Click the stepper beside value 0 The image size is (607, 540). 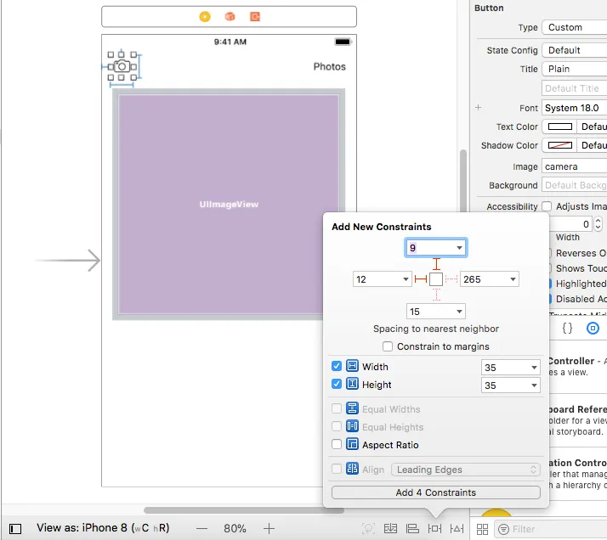point(598,224)
